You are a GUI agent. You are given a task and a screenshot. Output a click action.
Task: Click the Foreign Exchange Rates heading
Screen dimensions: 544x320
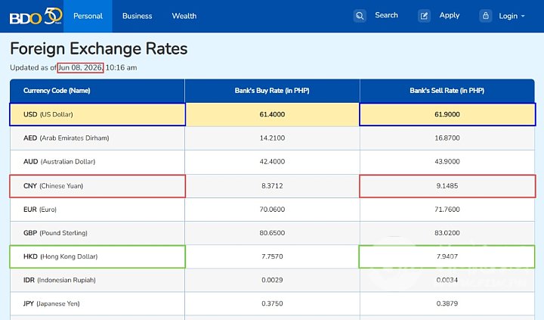pos(99,48)
